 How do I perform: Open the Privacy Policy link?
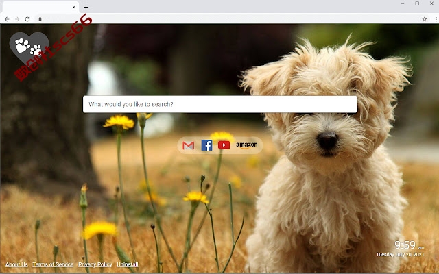(95, 264)
